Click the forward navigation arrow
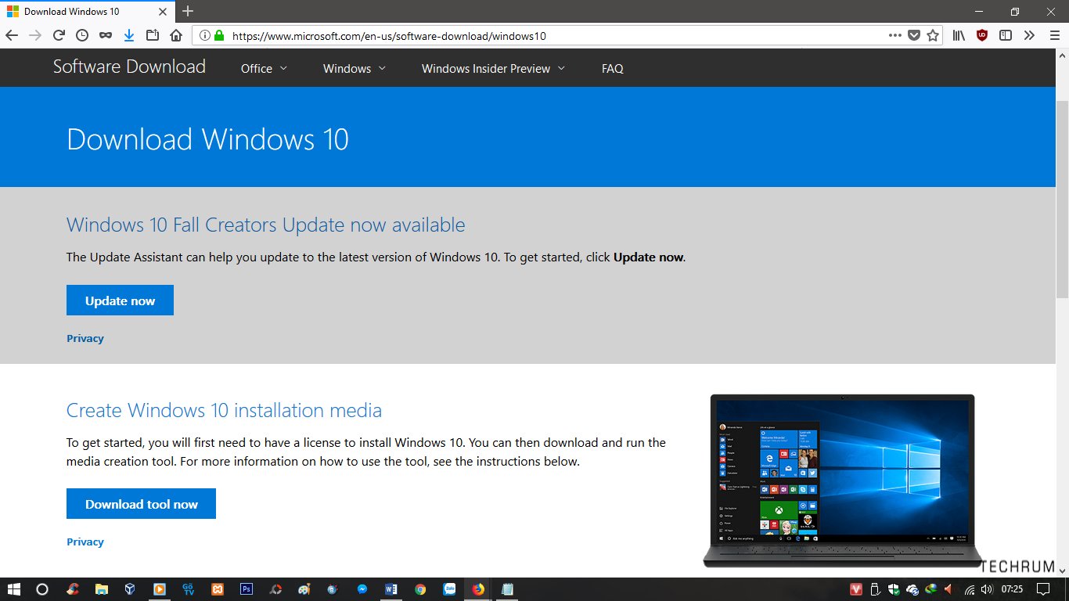The width and height of the screenshot is (1069, 601). 34,35
